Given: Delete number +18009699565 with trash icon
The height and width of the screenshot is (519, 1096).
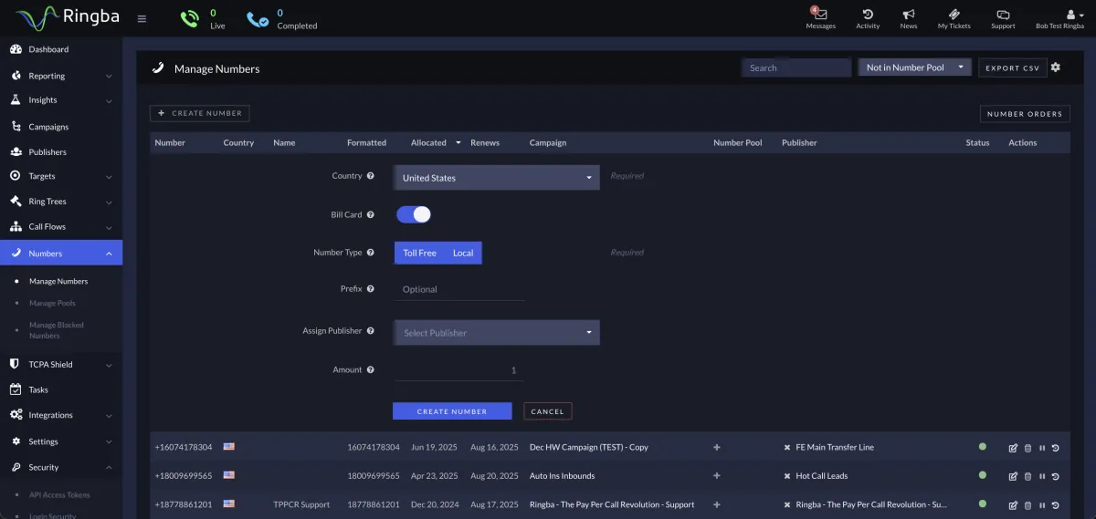Looking at the screenshot, I should point(1027,476).
